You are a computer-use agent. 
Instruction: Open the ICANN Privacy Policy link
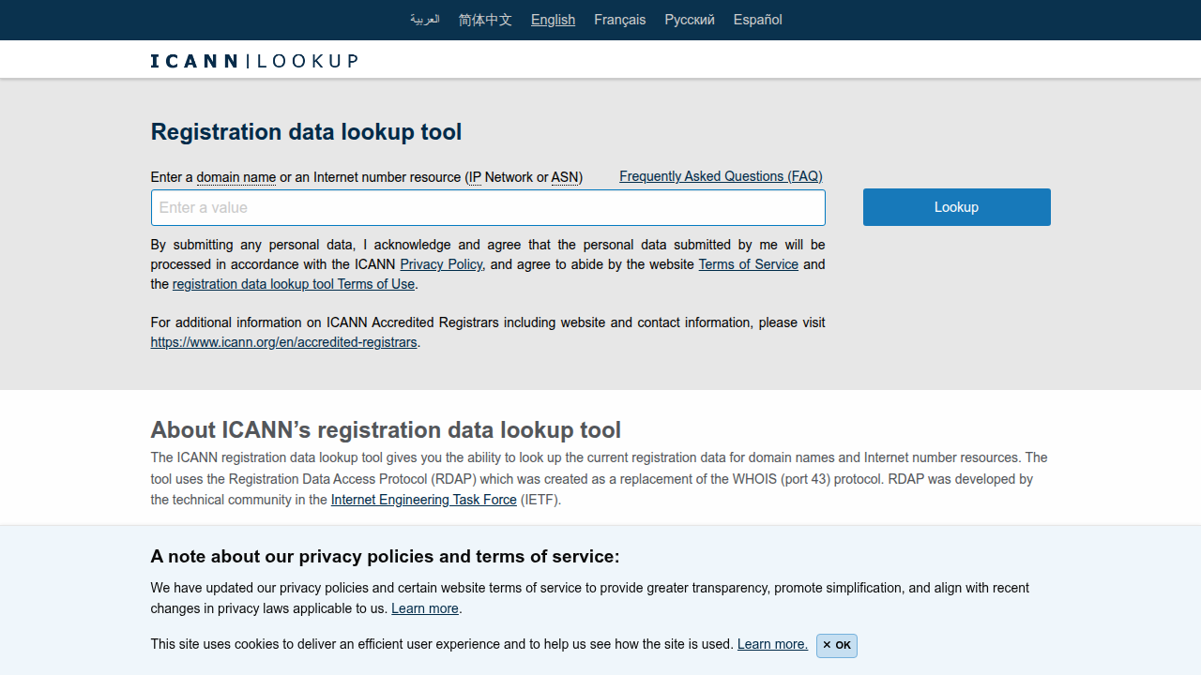point(441,264)
